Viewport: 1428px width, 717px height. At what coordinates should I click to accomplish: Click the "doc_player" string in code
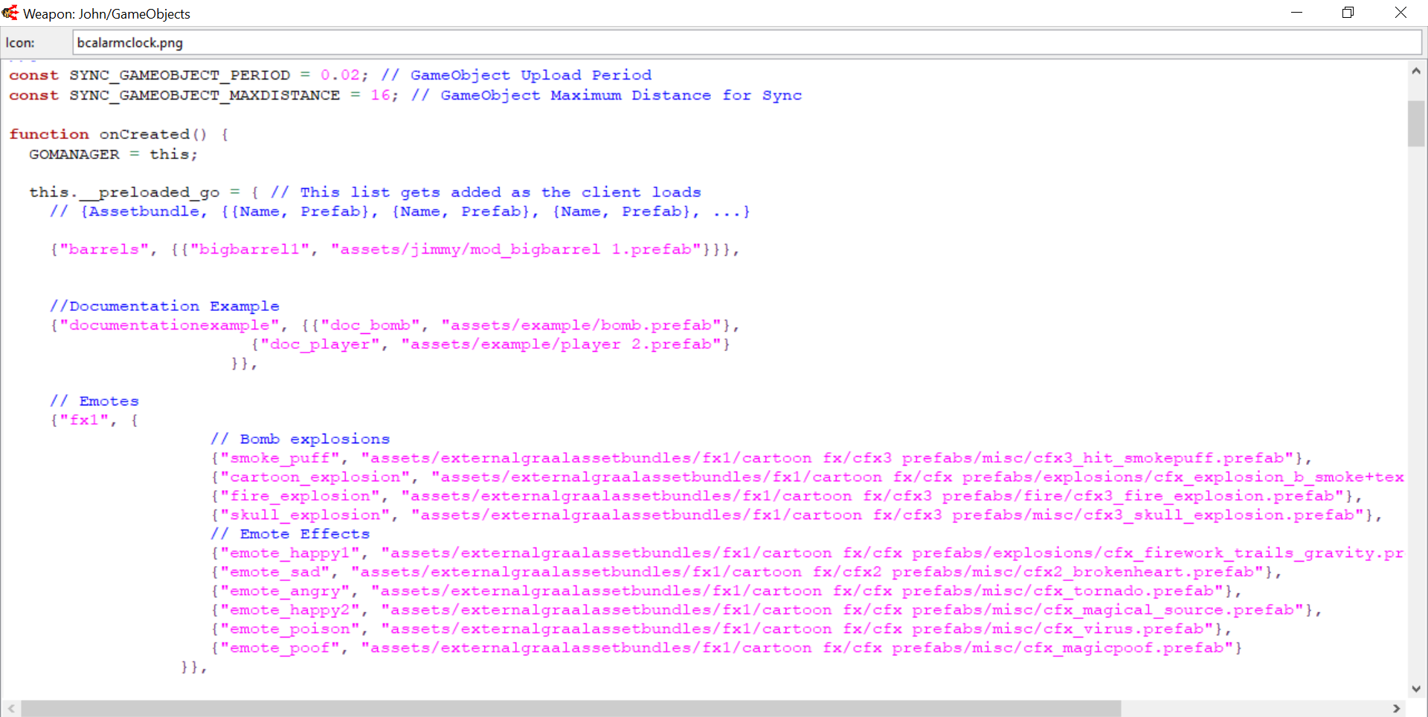(320, 344)
